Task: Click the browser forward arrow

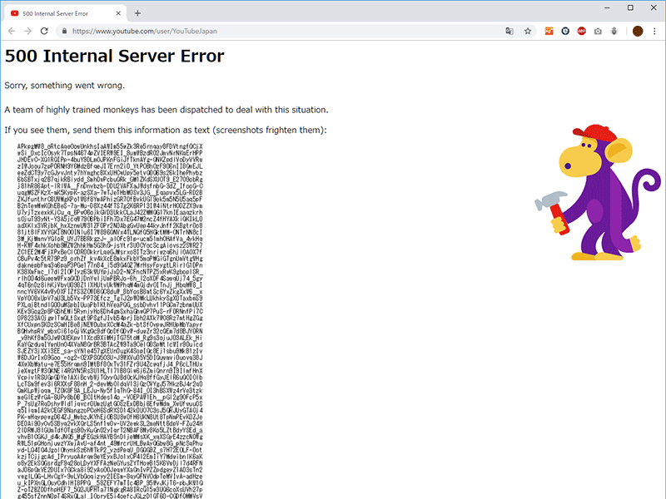Action: 28,31
